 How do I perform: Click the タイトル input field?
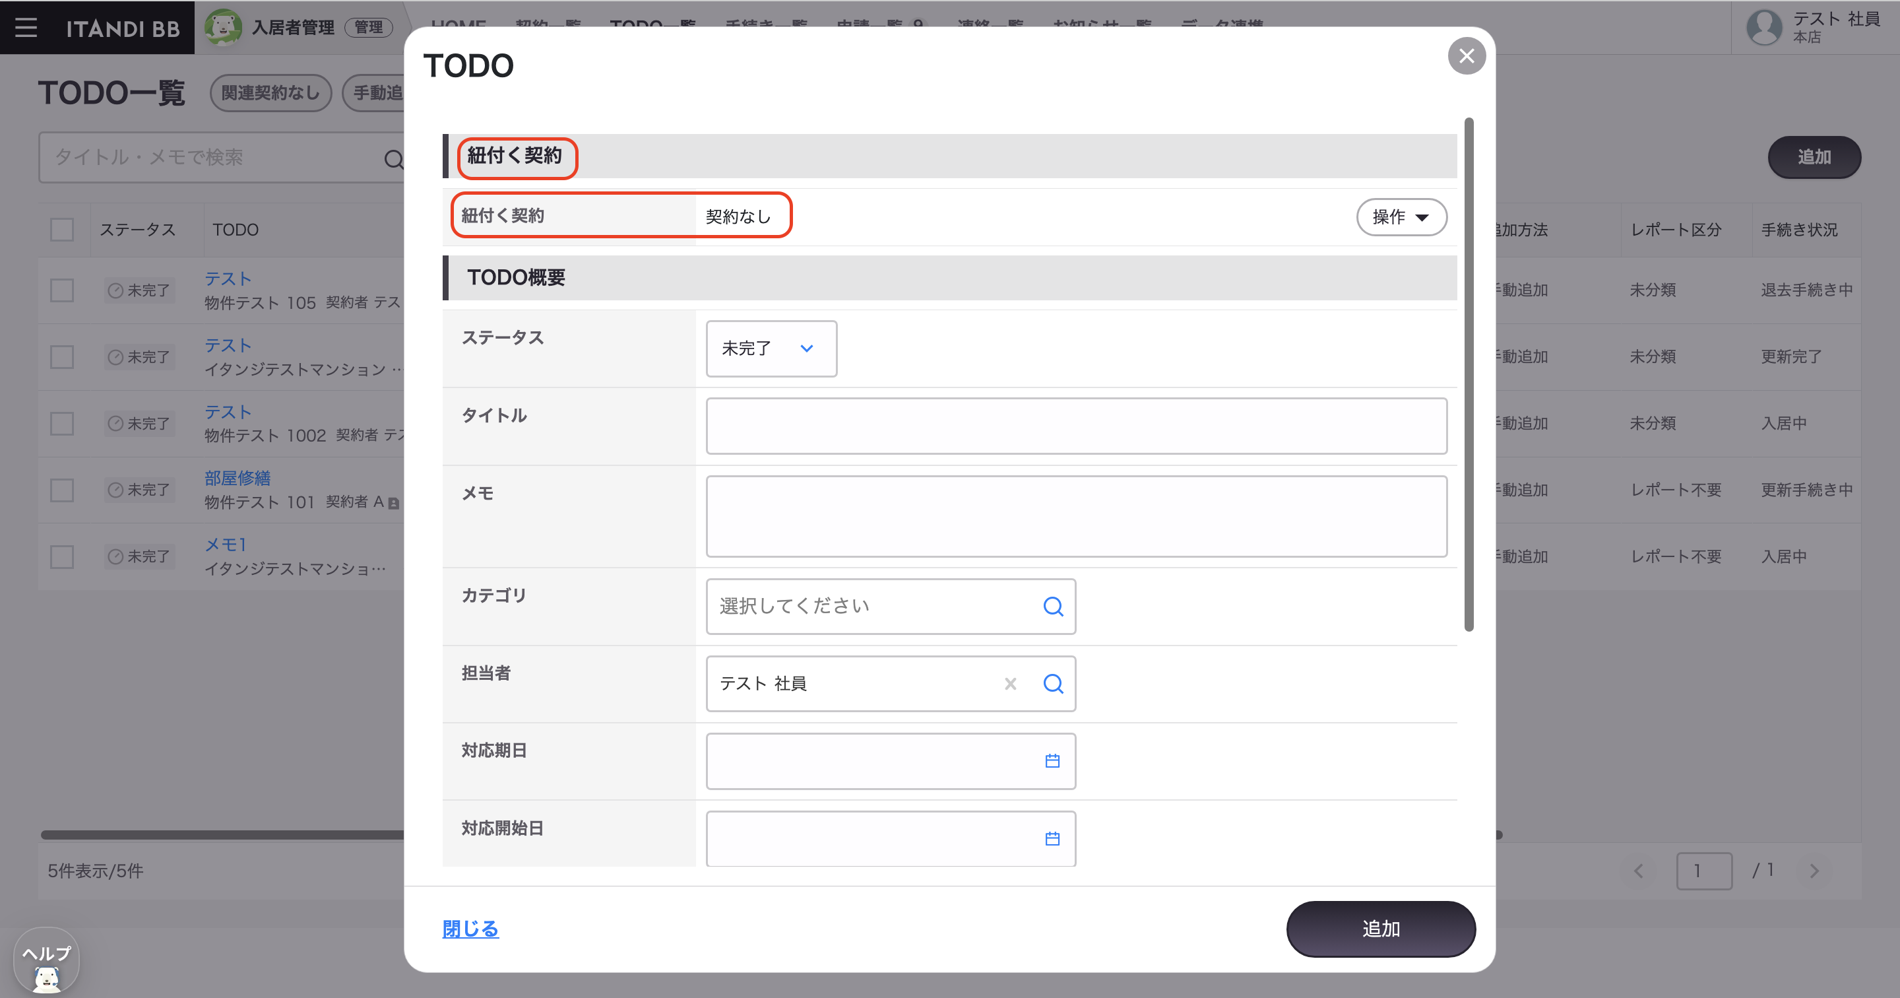(x=1076, y=426)
